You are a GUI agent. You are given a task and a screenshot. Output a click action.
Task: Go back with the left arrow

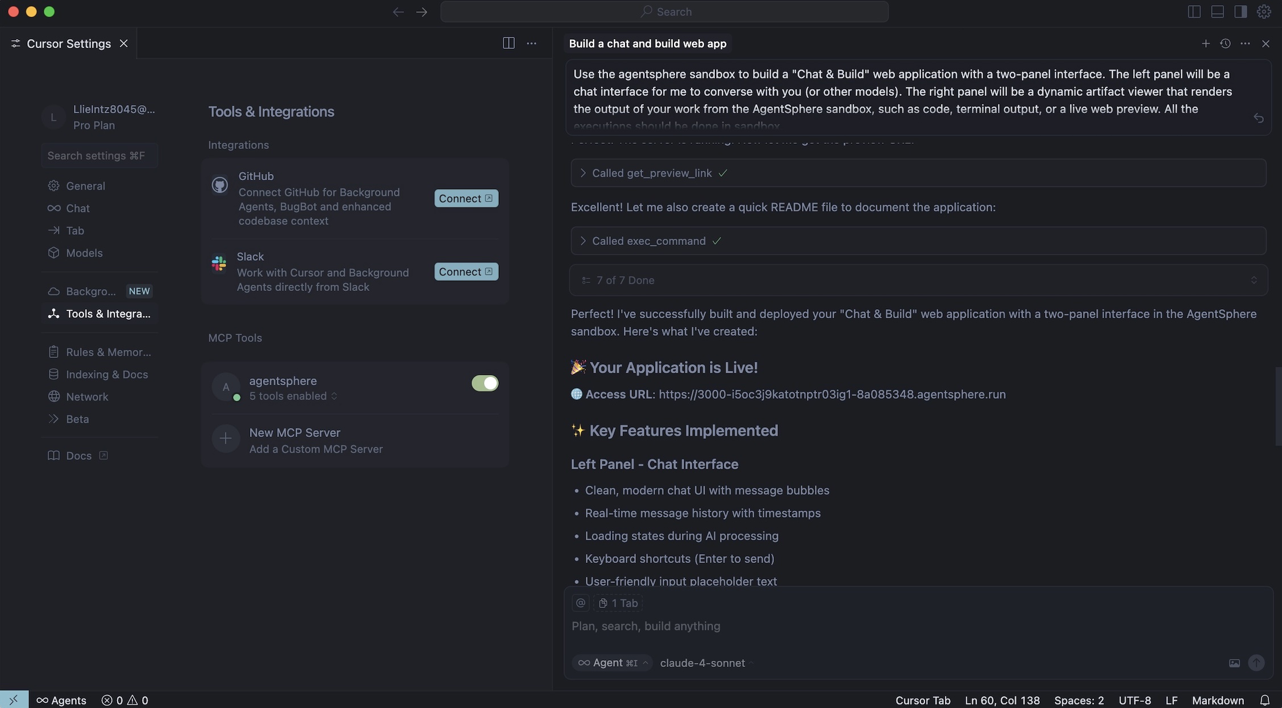click(398, 12)
